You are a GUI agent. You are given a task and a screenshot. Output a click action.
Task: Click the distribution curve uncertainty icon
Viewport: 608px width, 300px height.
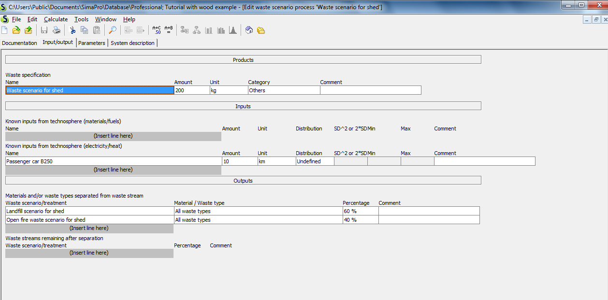(232, 30)
